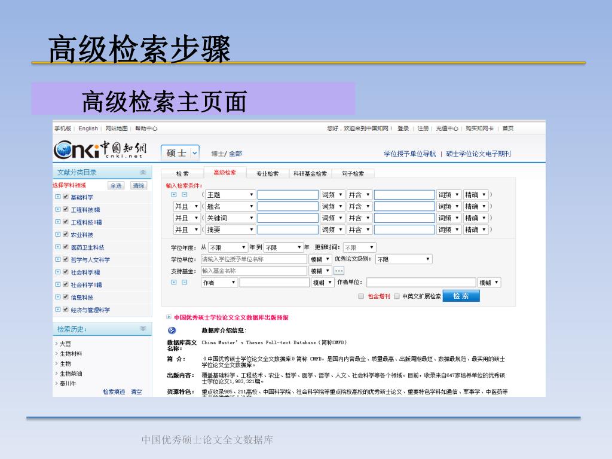The image size is (612, 459).
Task: Expand the 基础科学 tree node
Action: click(58, 197)
